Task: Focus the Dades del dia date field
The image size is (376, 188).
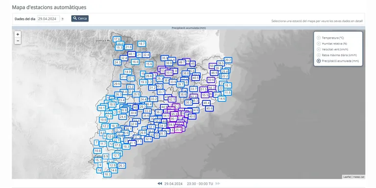Action: pos(48,19)
